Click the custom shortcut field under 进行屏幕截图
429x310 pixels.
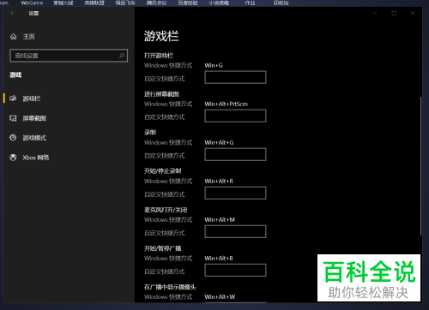[x=235, y=116]
